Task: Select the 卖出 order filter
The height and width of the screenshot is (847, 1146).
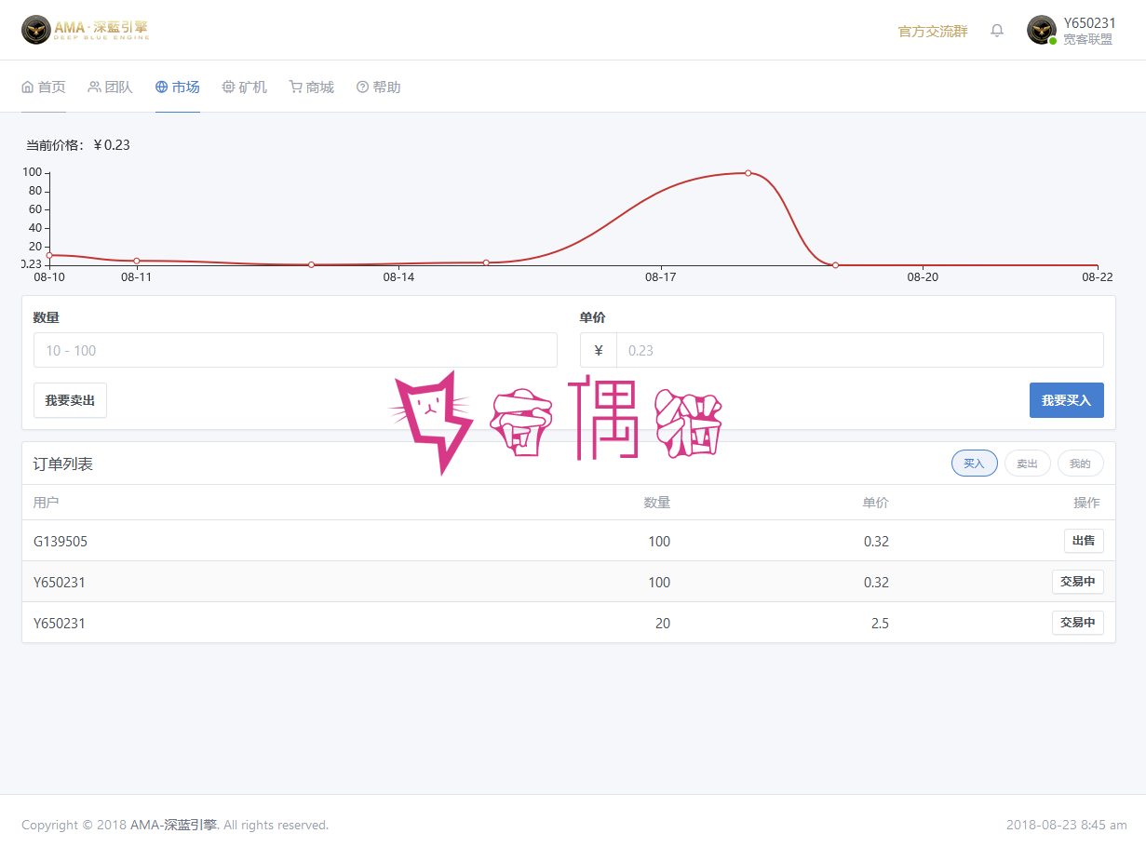Action: click(x=1028, y=463)
